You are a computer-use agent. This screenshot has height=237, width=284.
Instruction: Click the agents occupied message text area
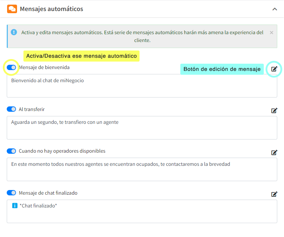click(x=142, y=169)
